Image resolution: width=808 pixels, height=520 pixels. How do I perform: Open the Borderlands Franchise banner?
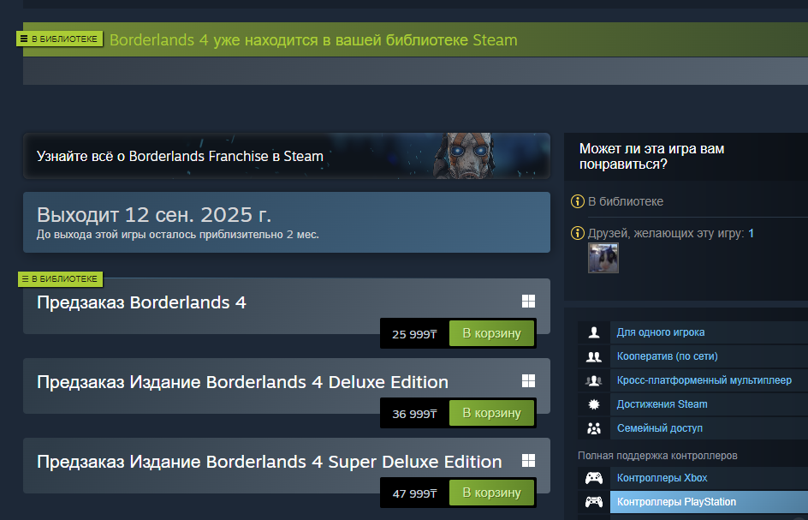287,156
